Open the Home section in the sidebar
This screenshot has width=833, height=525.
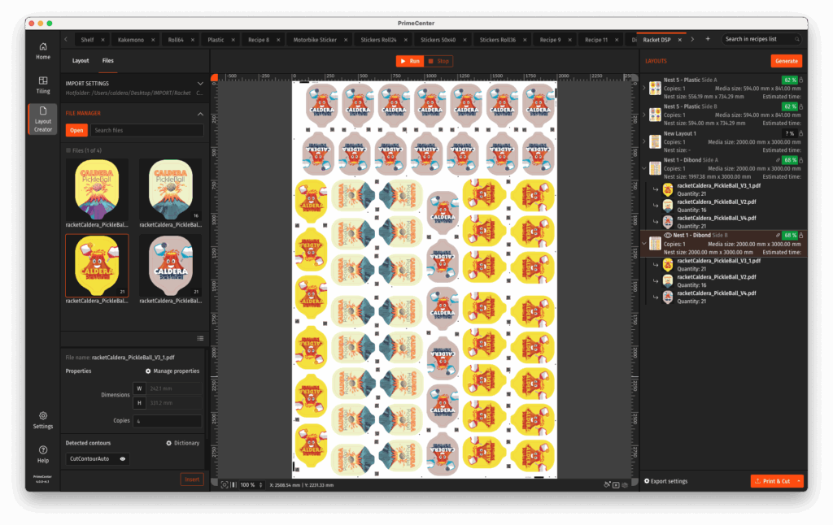[x=43, y=51]
